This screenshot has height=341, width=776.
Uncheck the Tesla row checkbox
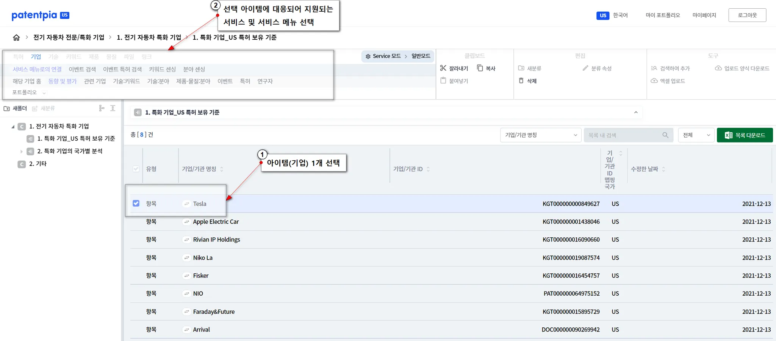click(136, 203)
